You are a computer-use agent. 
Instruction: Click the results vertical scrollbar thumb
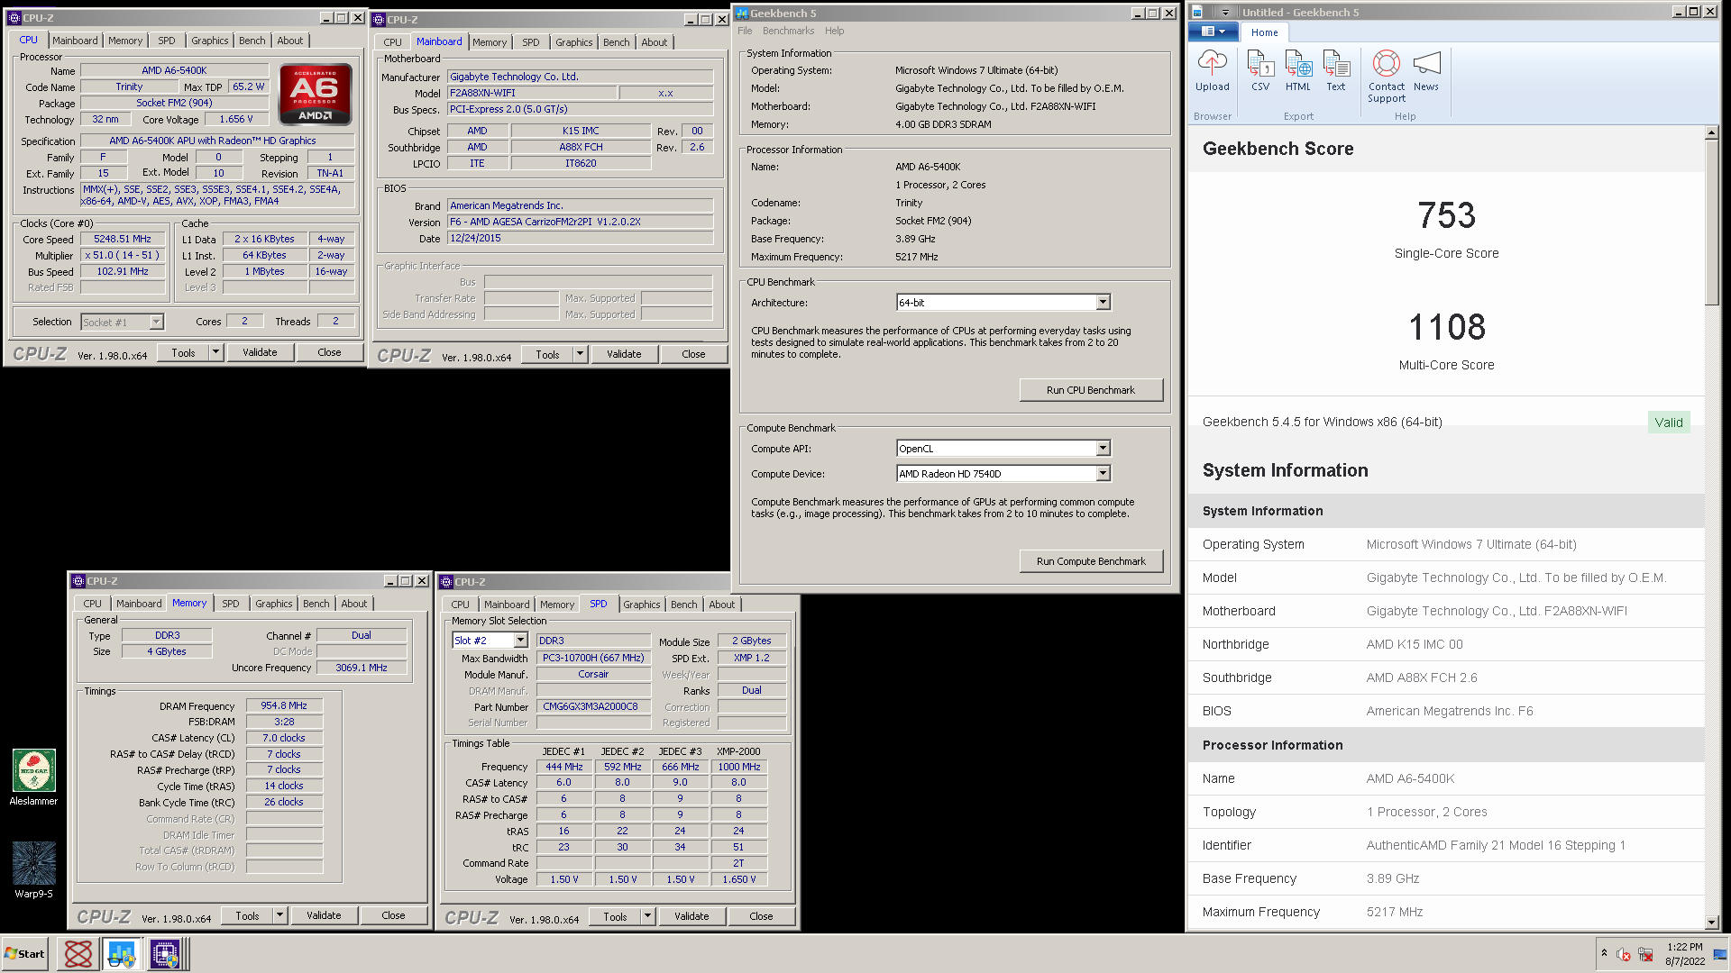coord(1712,223)
